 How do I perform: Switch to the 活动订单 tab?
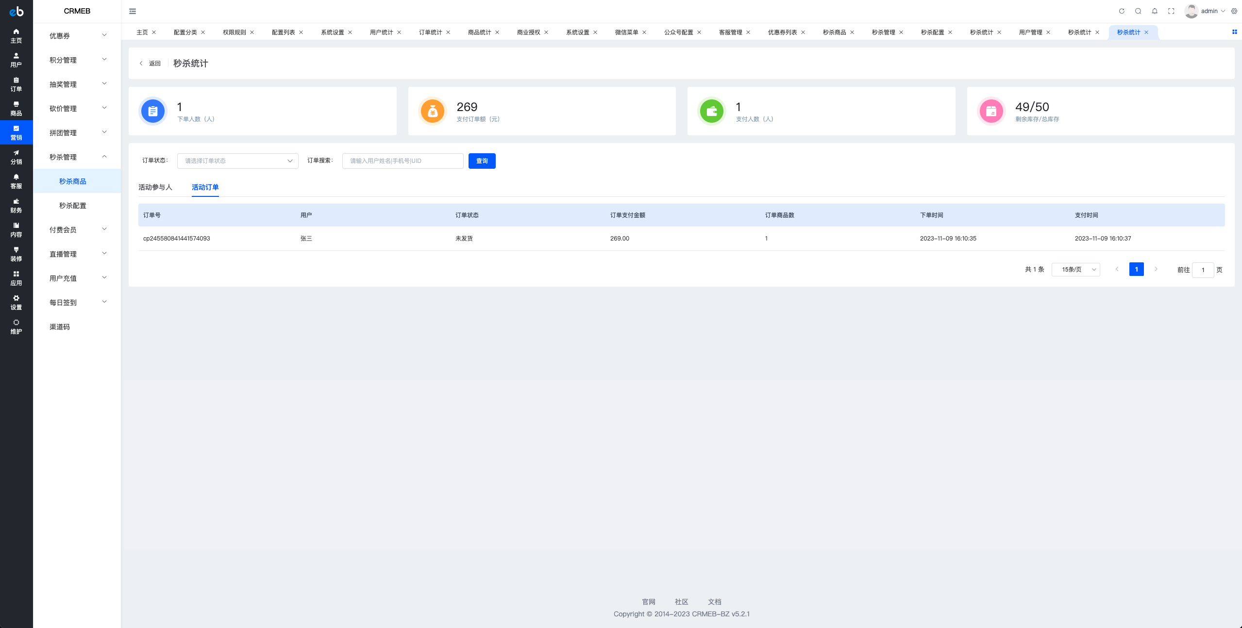[x=205, y=187]
